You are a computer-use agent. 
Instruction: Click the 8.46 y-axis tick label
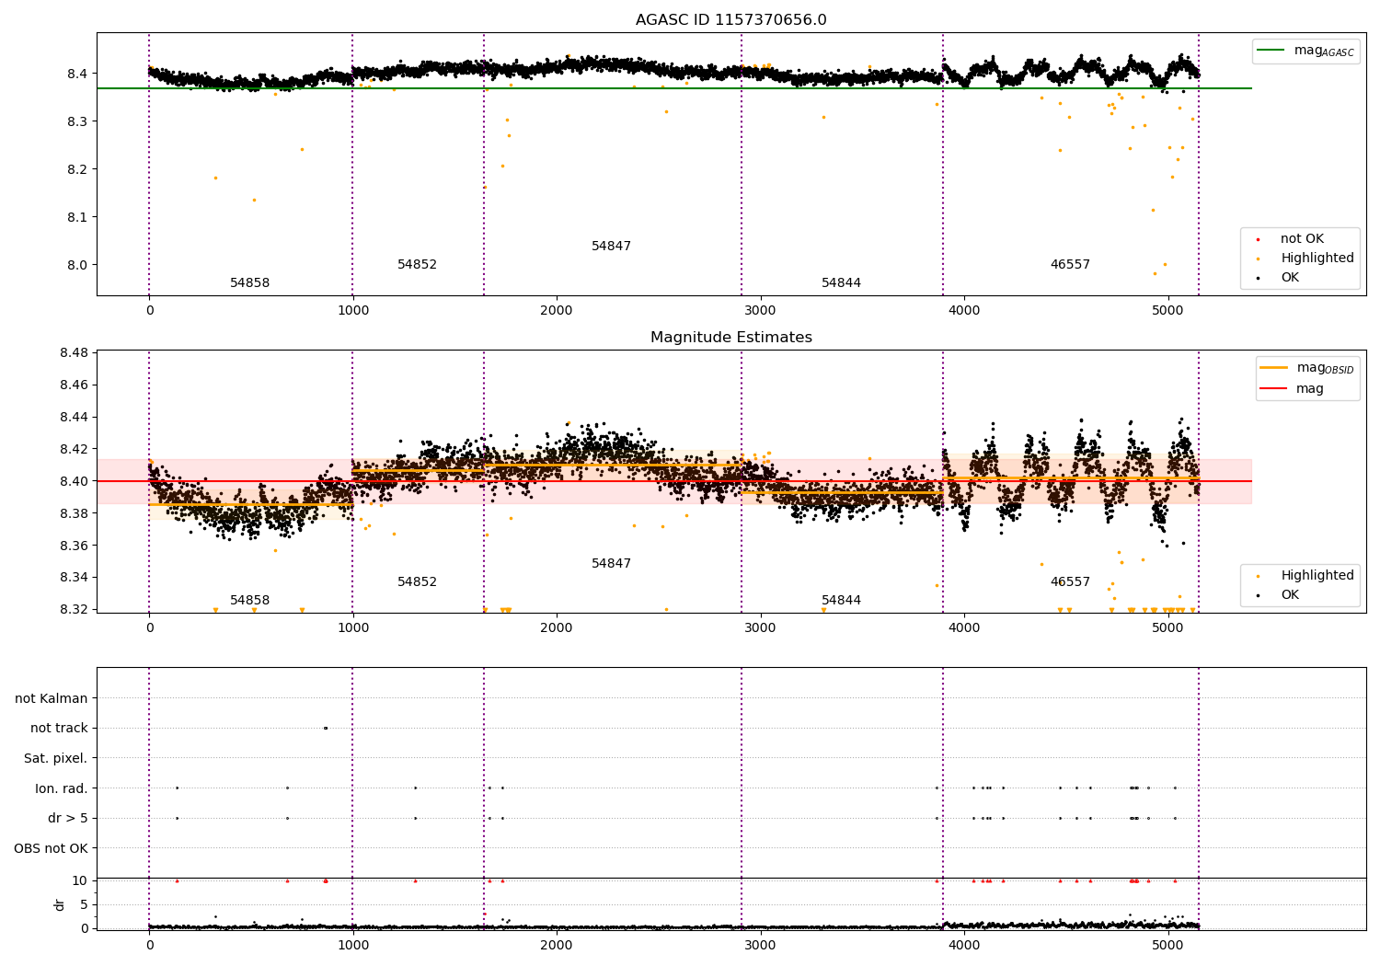pyautogui.click(x=74, y=385)
